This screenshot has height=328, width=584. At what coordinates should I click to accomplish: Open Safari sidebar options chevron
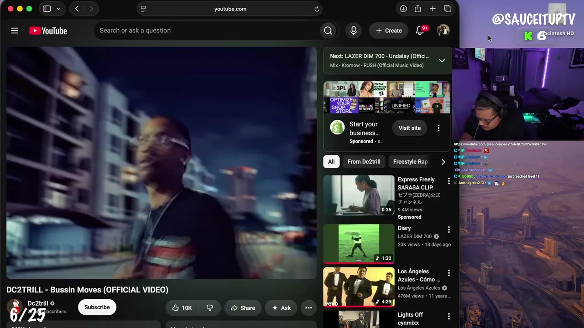(58, 9)
